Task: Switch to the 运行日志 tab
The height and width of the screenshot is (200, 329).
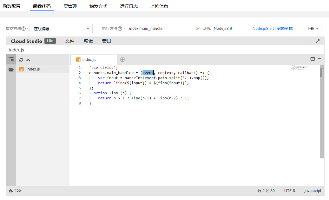Action: click(129, 6)
